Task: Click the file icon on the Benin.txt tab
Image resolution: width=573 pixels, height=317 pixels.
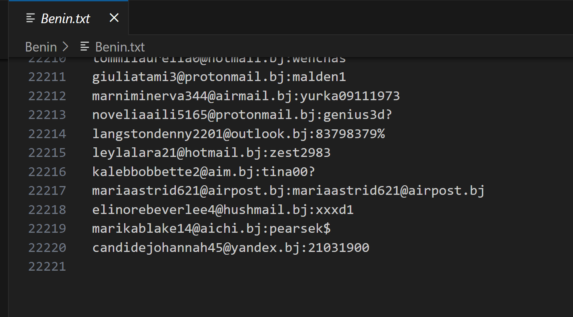Action: coord(30,18)
